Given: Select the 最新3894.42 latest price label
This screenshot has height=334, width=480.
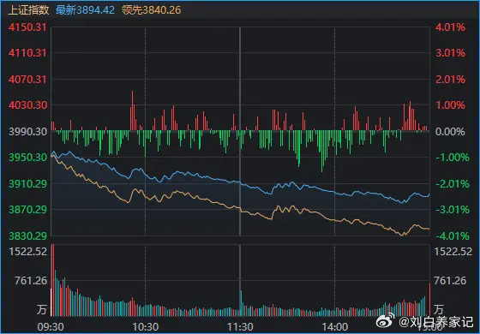Looking at the screenshot, I should point(85,10).
